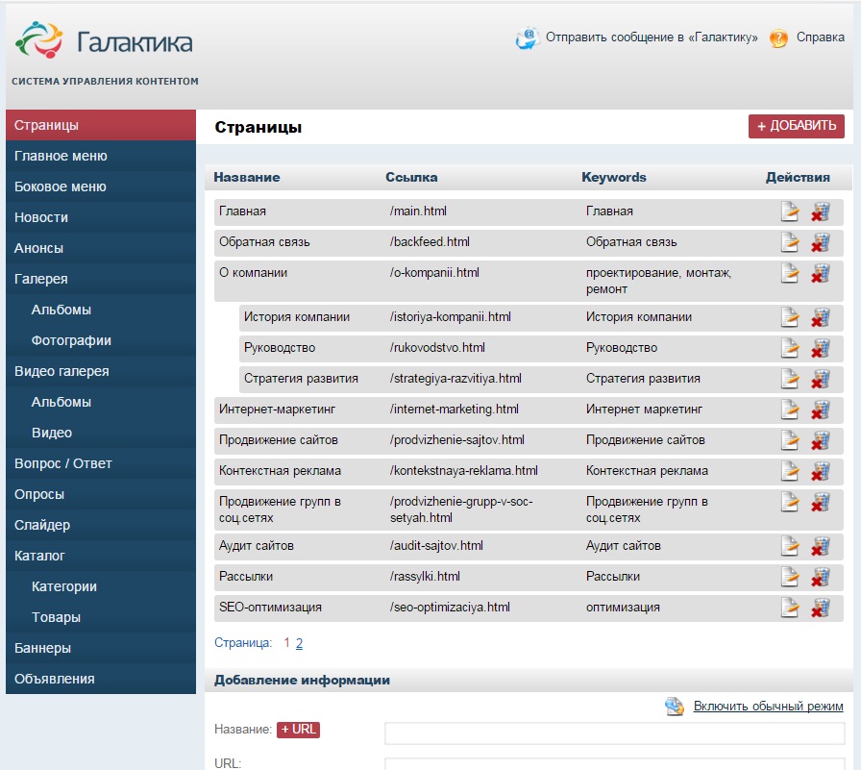Click the Справка help icon

coord(778,37)
